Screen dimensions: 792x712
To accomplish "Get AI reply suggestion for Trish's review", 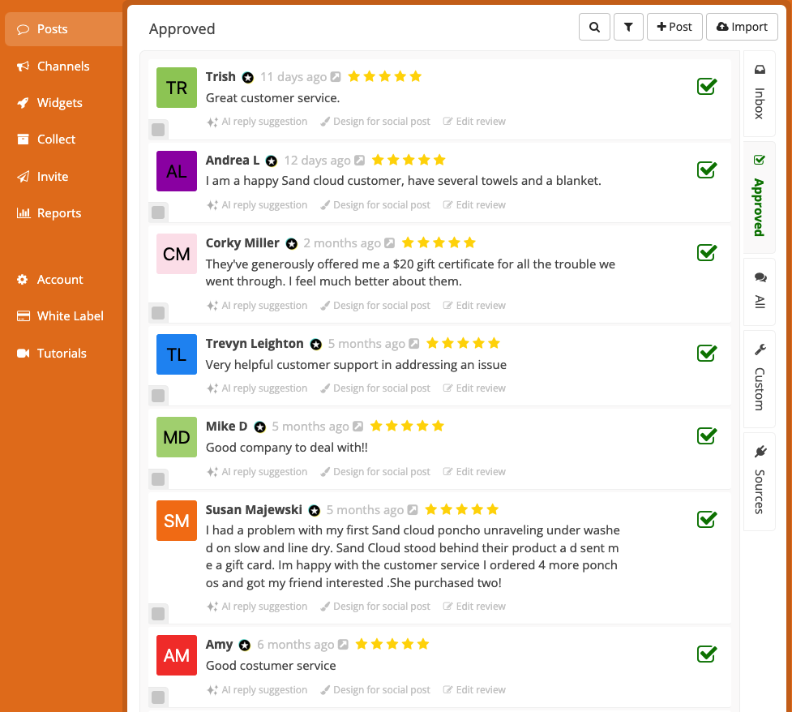I will click(x=257, y=122).
